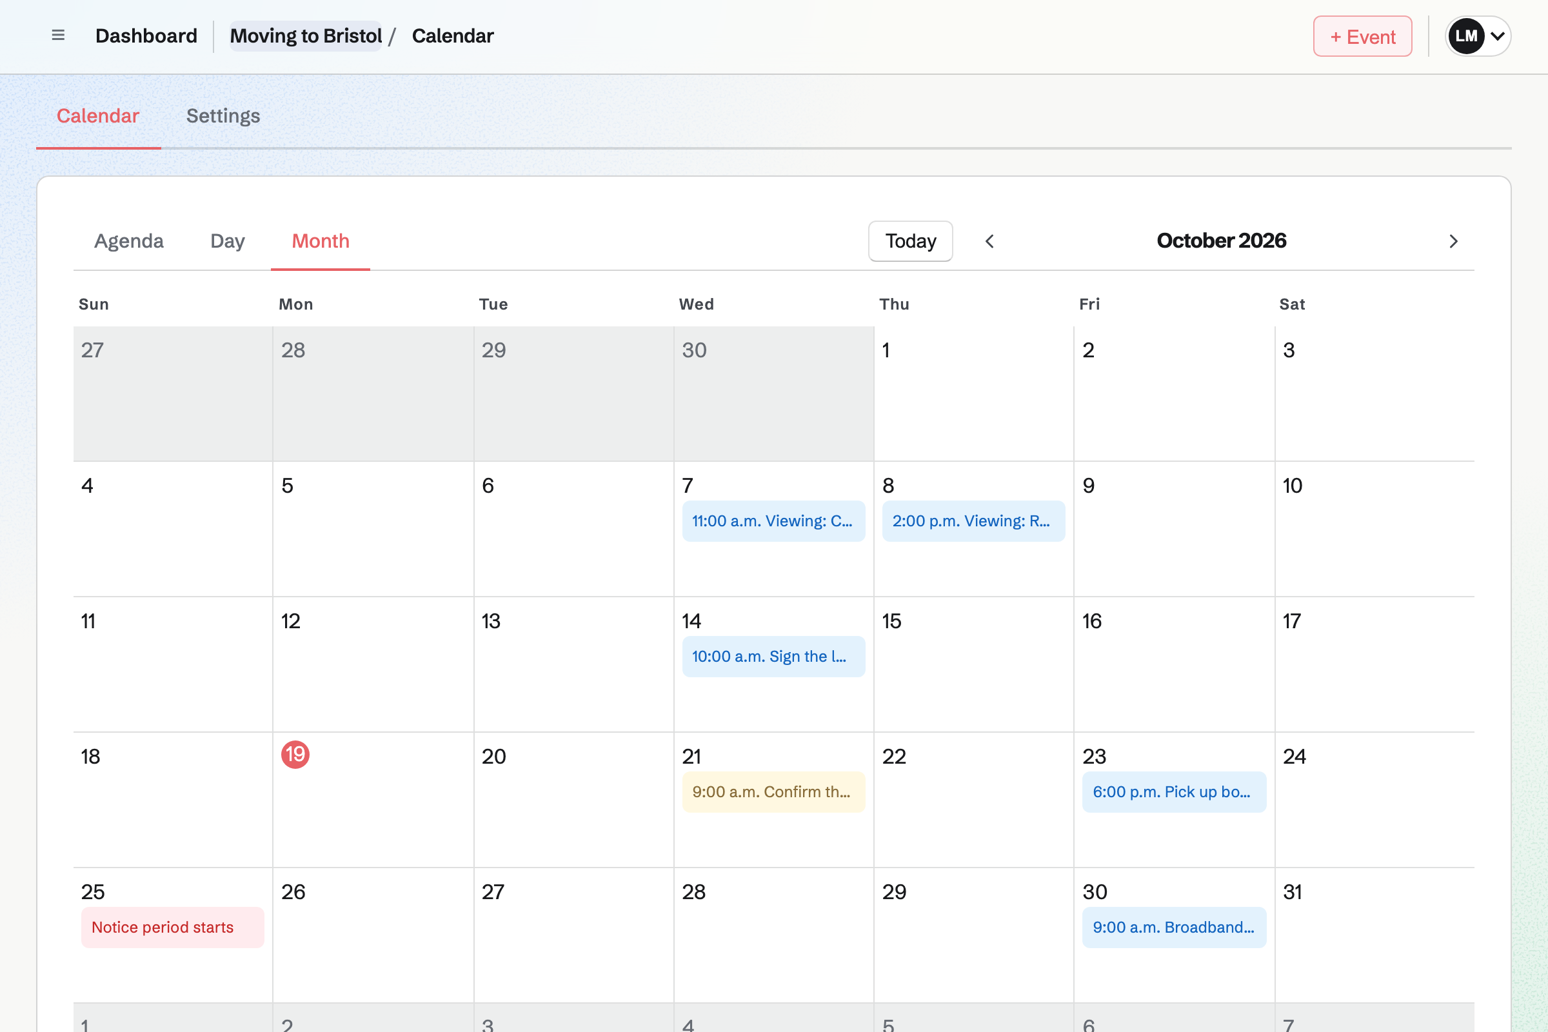Screen dimensions: 1548x1032
Task: Click the + Event button
Action: (1362, 36)
